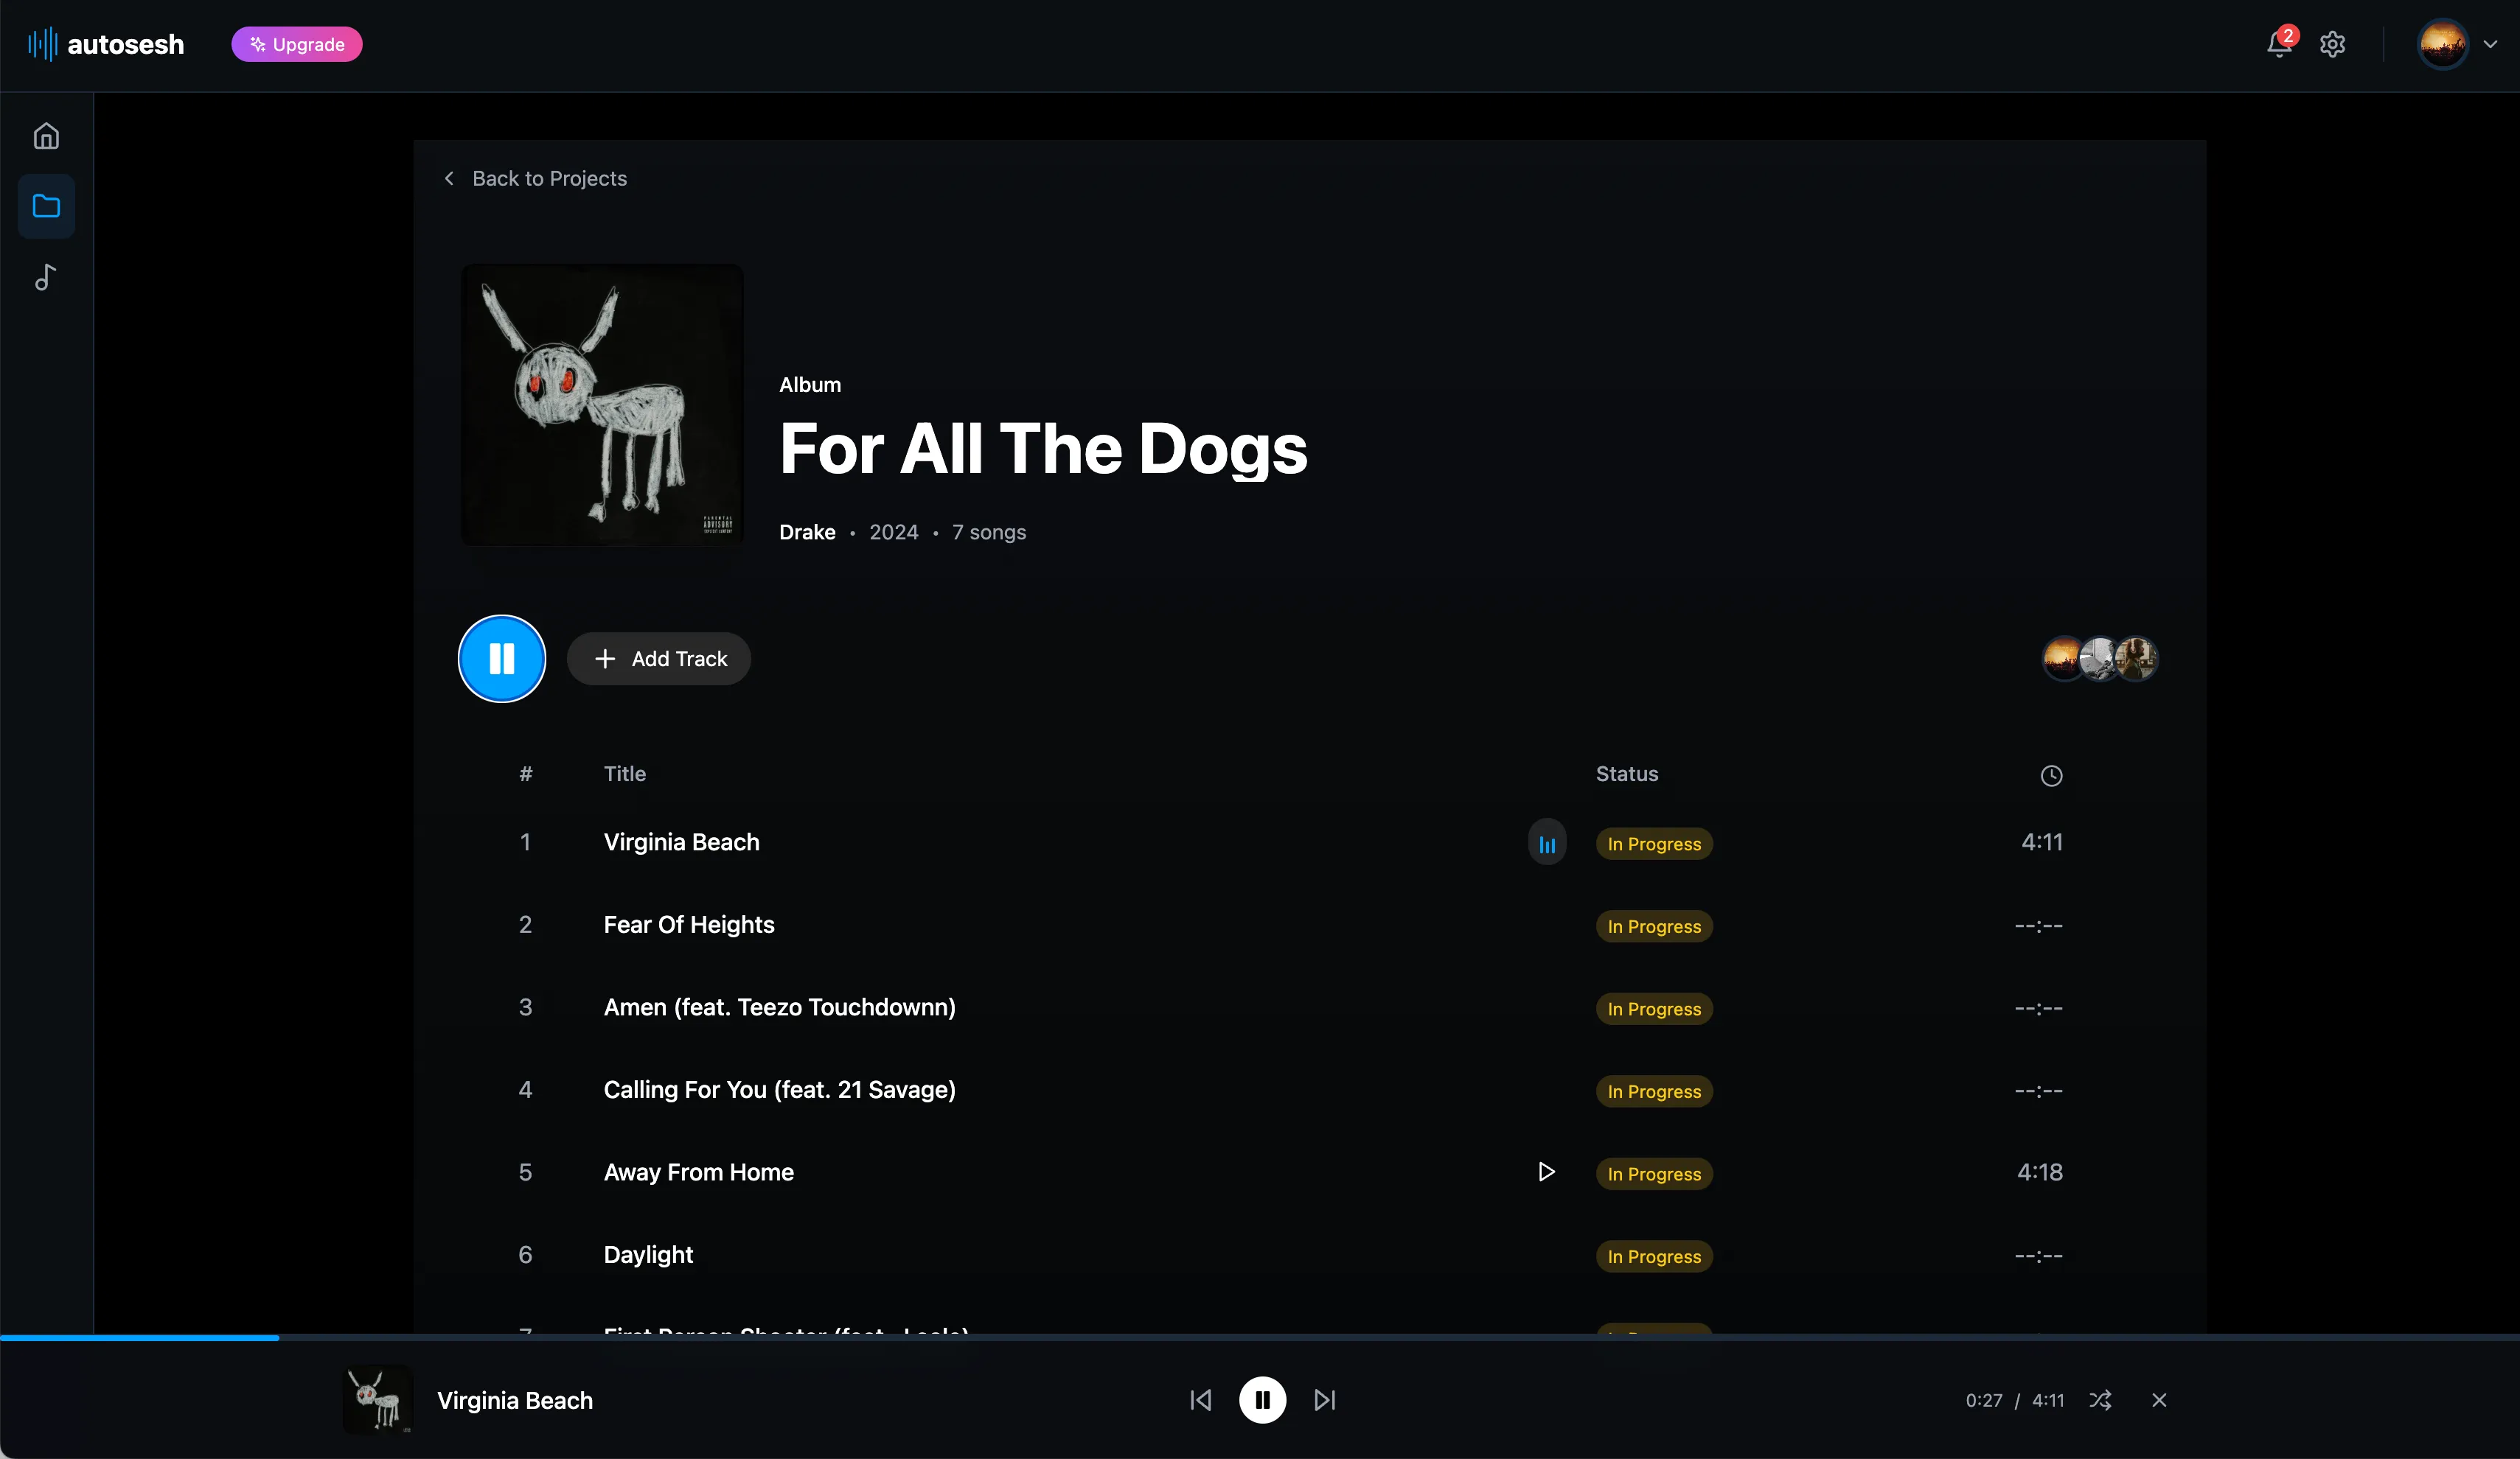Close the bottom player bar
Screen dimensions: 2520x1459
(2159, 1400)
